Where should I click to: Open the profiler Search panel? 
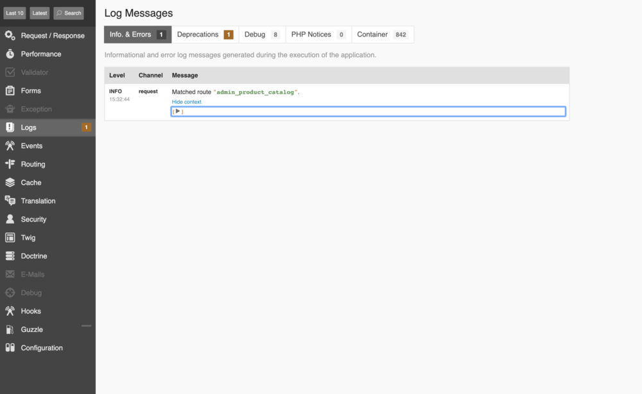(x=68, y=12)
